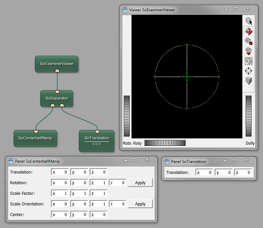
Task: Activate the examine/rotate view mode icon
Action: (x=249, y=31)
